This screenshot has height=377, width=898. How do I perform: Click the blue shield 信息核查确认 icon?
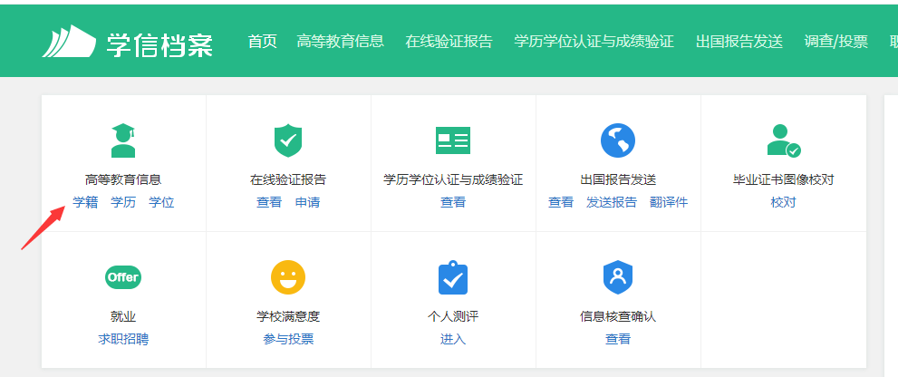(618, 277)
